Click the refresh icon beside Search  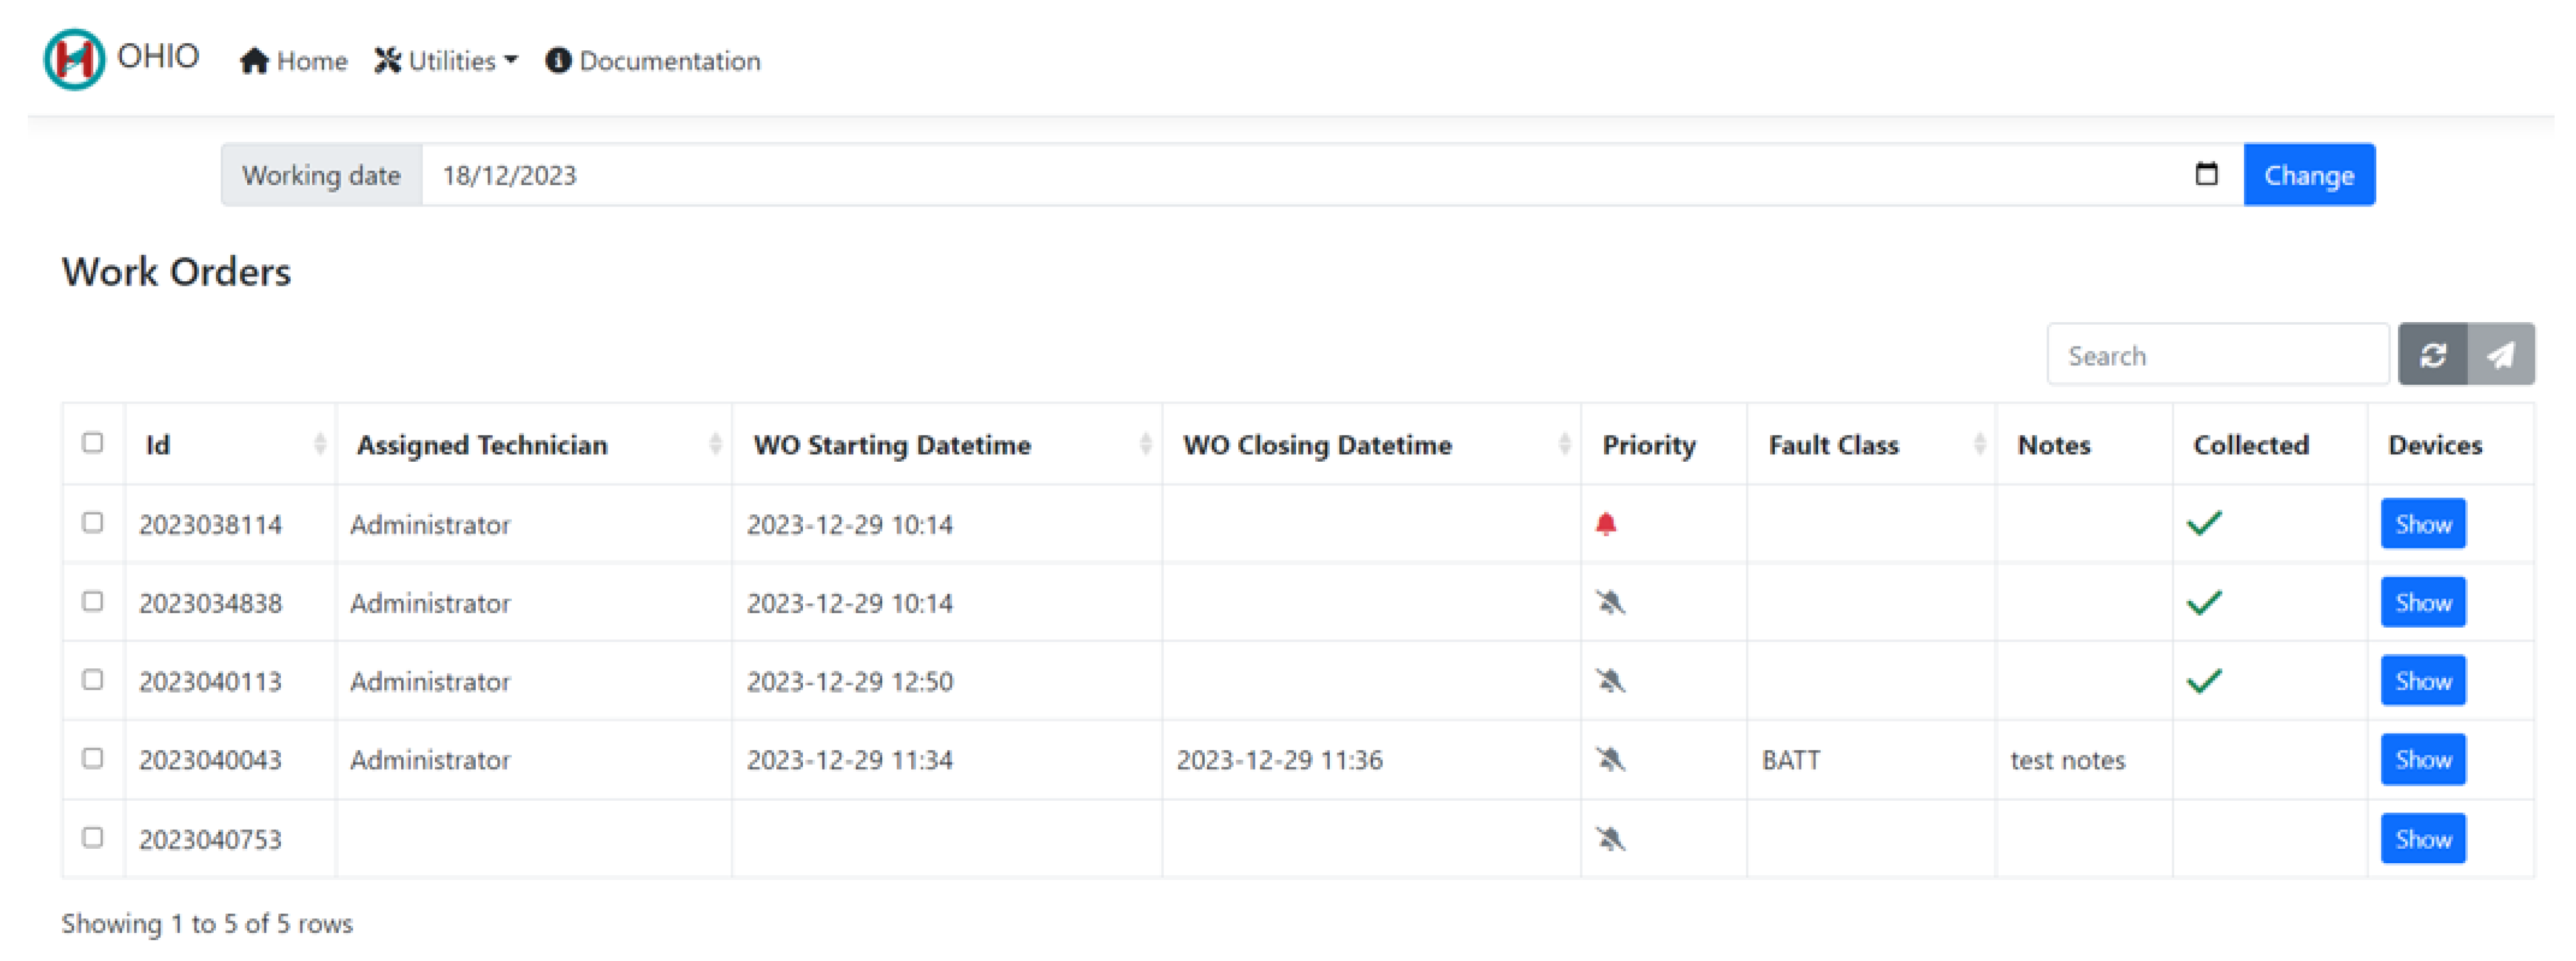tap(2432, 355)
